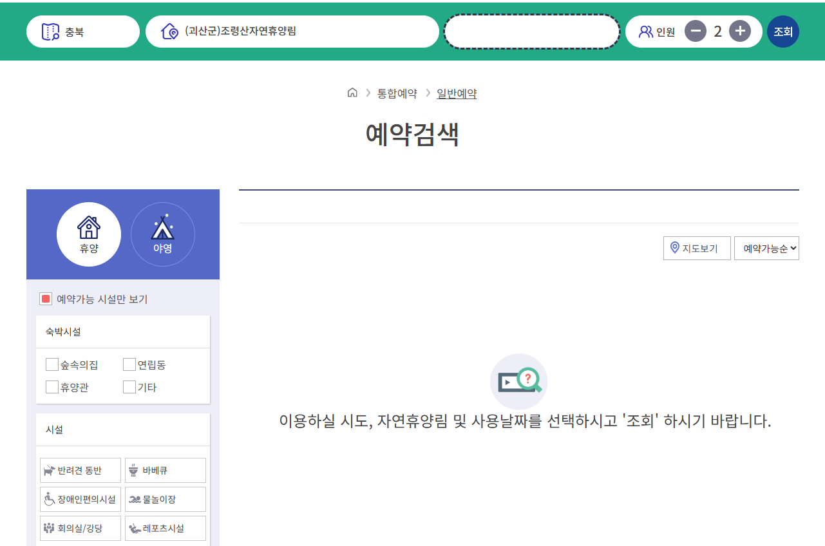Open the 일반예약 breadcrumb link
This screenshot has height=546, width=825.
pyautogui.click(x=457, y=93)
